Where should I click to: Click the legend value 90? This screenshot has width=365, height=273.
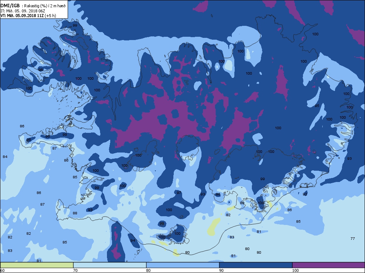[221, 270]
